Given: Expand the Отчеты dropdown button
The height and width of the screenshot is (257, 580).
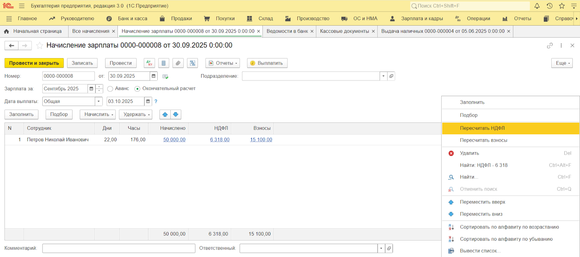Looking at the screenshot, I should tap(223, 63).
